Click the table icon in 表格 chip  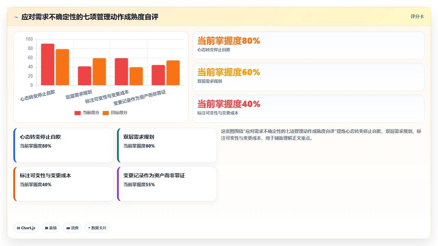[x=47, y=228]
